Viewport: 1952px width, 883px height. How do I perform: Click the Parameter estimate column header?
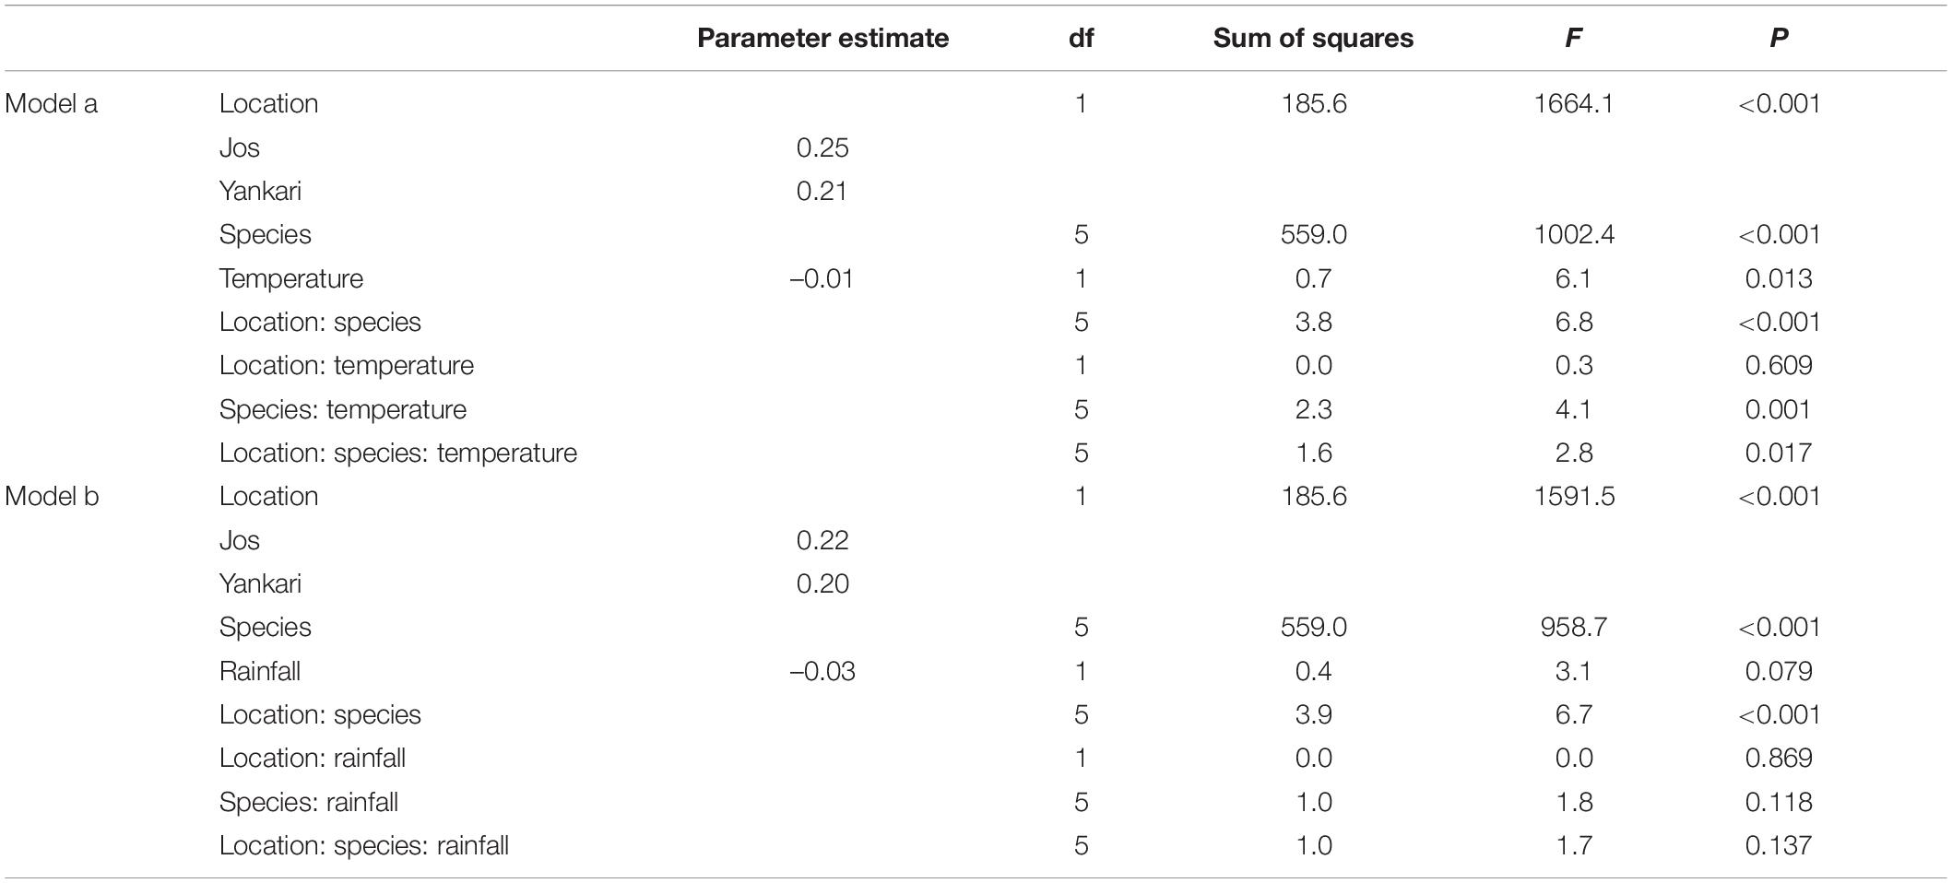[x=822, y=38]
